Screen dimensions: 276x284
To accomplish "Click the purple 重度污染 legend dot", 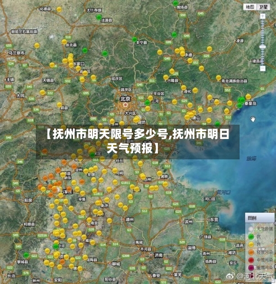I will coord(251,268).
